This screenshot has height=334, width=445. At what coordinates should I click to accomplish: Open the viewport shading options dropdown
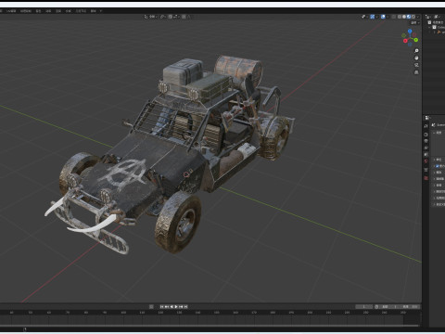pyautogui.click(x=418, y=17)
